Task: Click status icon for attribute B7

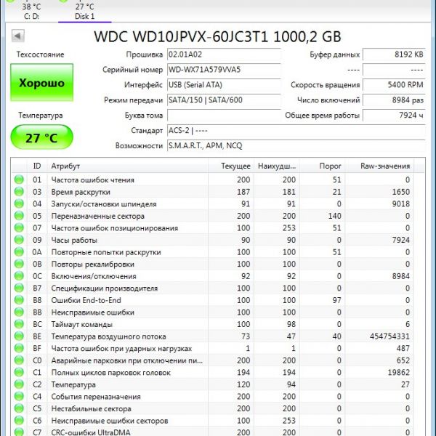Action: (19, 288)
